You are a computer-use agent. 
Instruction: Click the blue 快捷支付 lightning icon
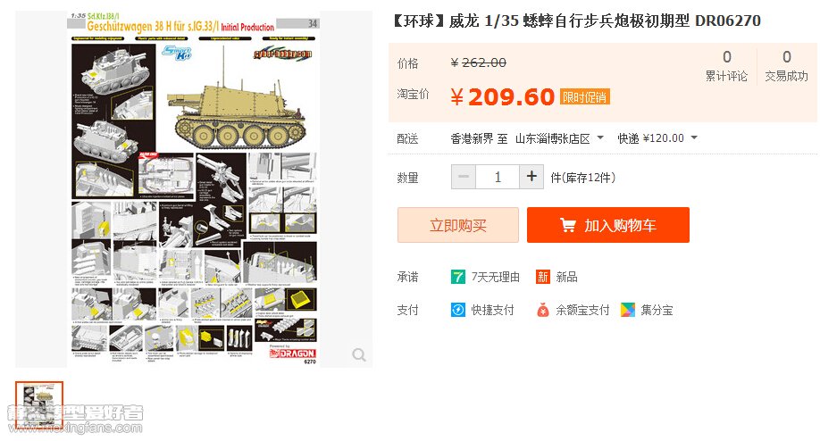(x=458, y=310)
